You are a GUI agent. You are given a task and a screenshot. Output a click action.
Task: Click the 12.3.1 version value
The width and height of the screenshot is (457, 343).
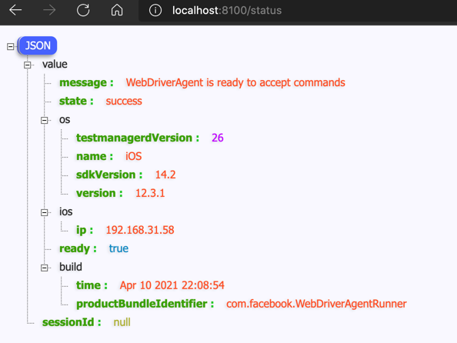click(x=150, y=193)
